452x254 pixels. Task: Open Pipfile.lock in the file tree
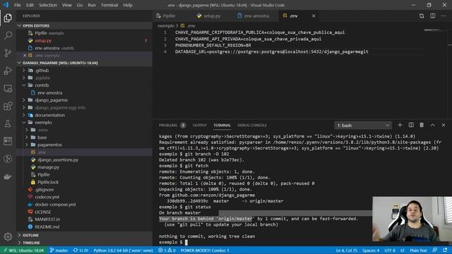[x=48, y=182]
